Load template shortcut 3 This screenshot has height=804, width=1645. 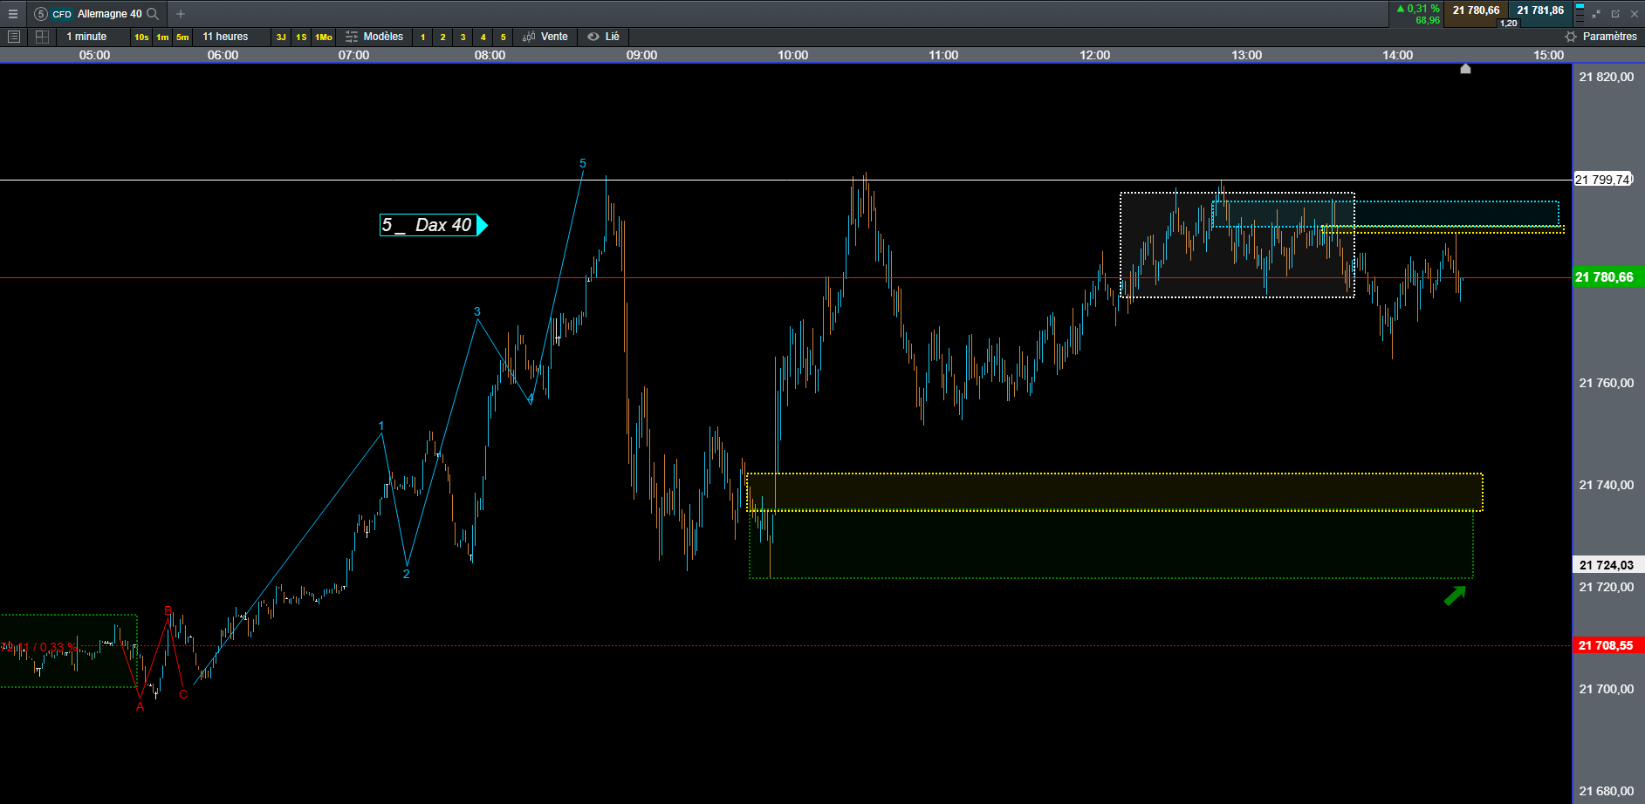click(x=463, y=37)
